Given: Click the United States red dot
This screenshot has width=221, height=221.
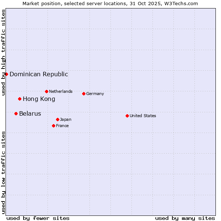Looking at the screenshot, I should (x=127, y=116).
